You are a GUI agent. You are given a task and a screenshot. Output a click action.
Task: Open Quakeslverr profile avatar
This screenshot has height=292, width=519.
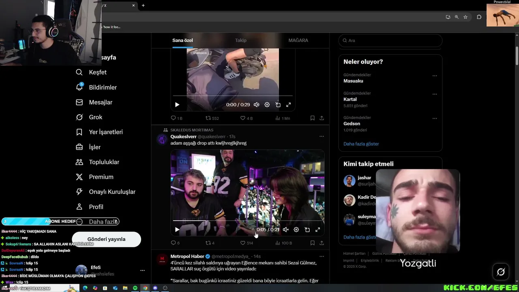pos(162,140)
